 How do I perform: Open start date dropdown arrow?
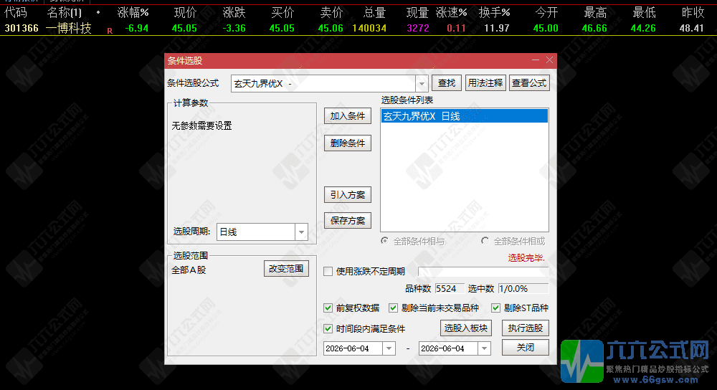click(x=389, y=348)
